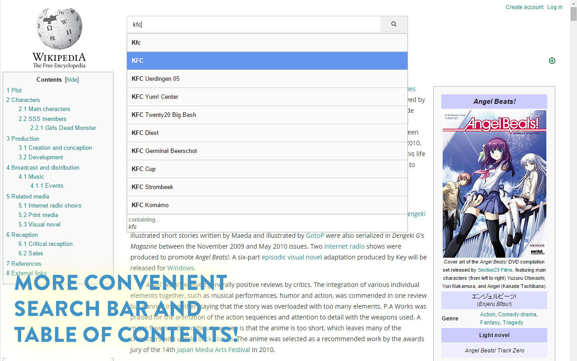Follow the 'Internet radio' article link

coord(344,246)
